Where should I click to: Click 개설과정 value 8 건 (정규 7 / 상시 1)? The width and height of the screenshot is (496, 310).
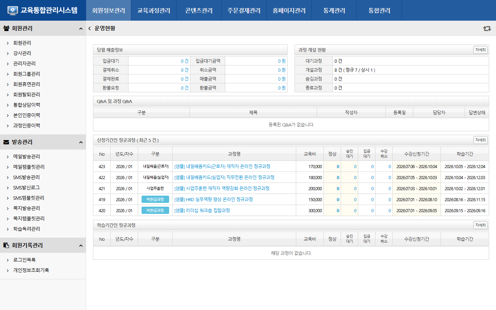355,70
